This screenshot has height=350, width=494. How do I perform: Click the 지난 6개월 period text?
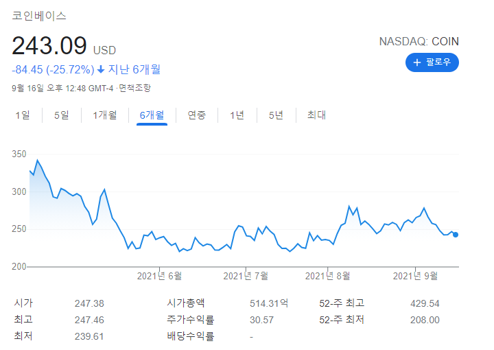tap(134, 69)
